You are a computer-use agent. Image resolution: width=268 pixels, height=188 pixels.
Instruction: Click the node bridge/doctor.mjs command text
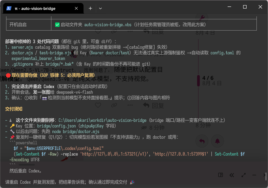pos(75,131)
